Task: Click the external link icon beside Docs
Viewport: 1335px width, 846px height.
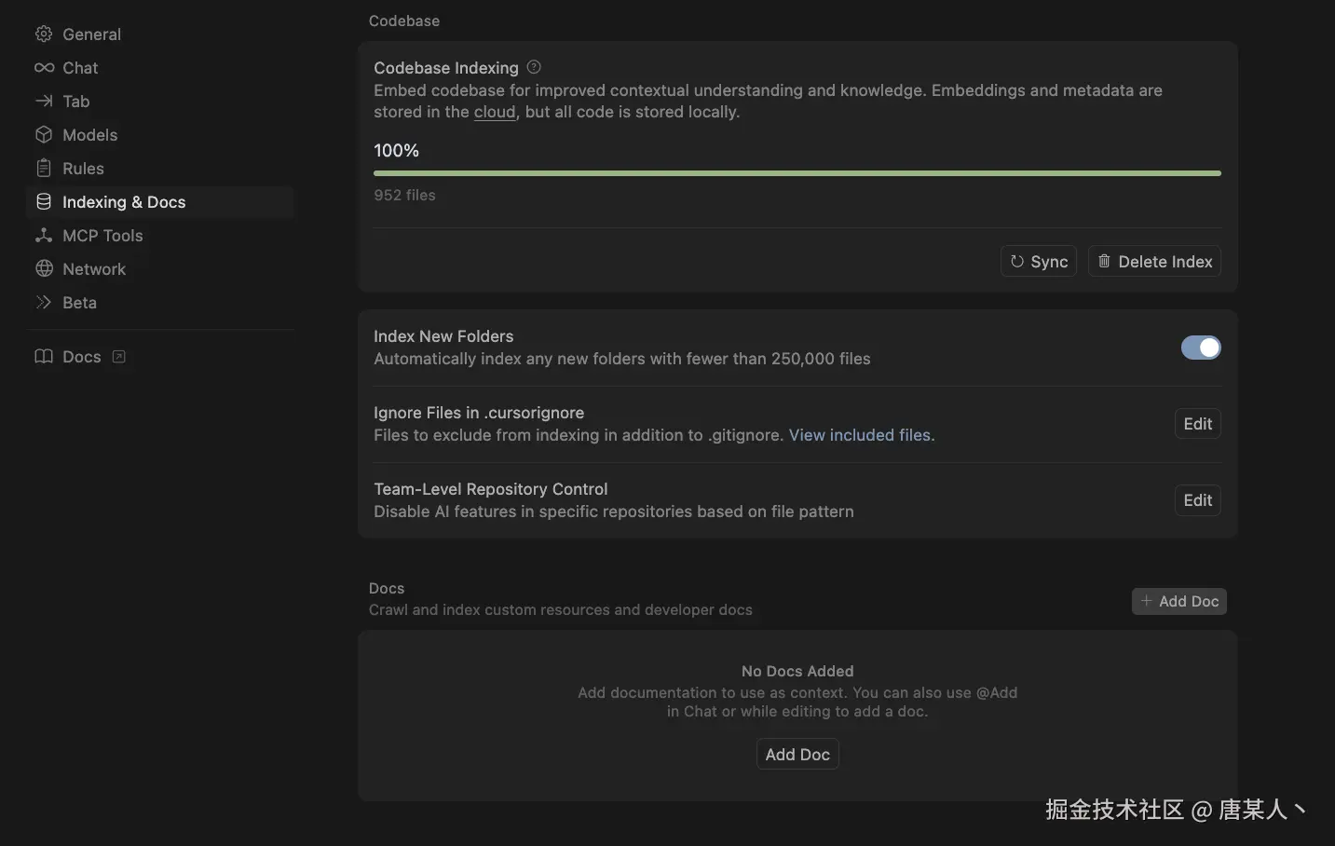Action: [x=119, y=357]
